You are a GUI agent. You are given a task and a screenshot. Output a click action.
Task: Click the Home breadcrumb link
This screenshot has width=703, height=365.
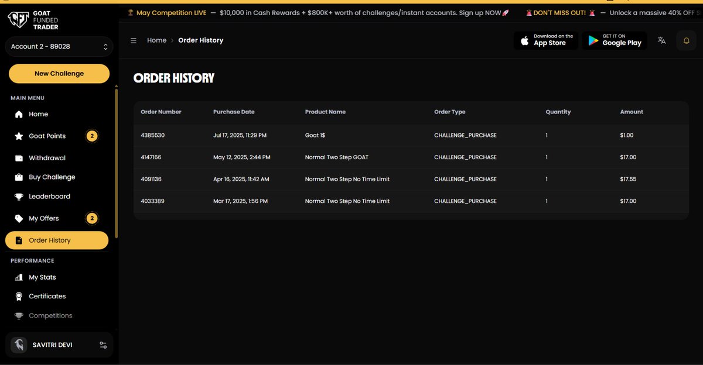(x=156, y=40)
